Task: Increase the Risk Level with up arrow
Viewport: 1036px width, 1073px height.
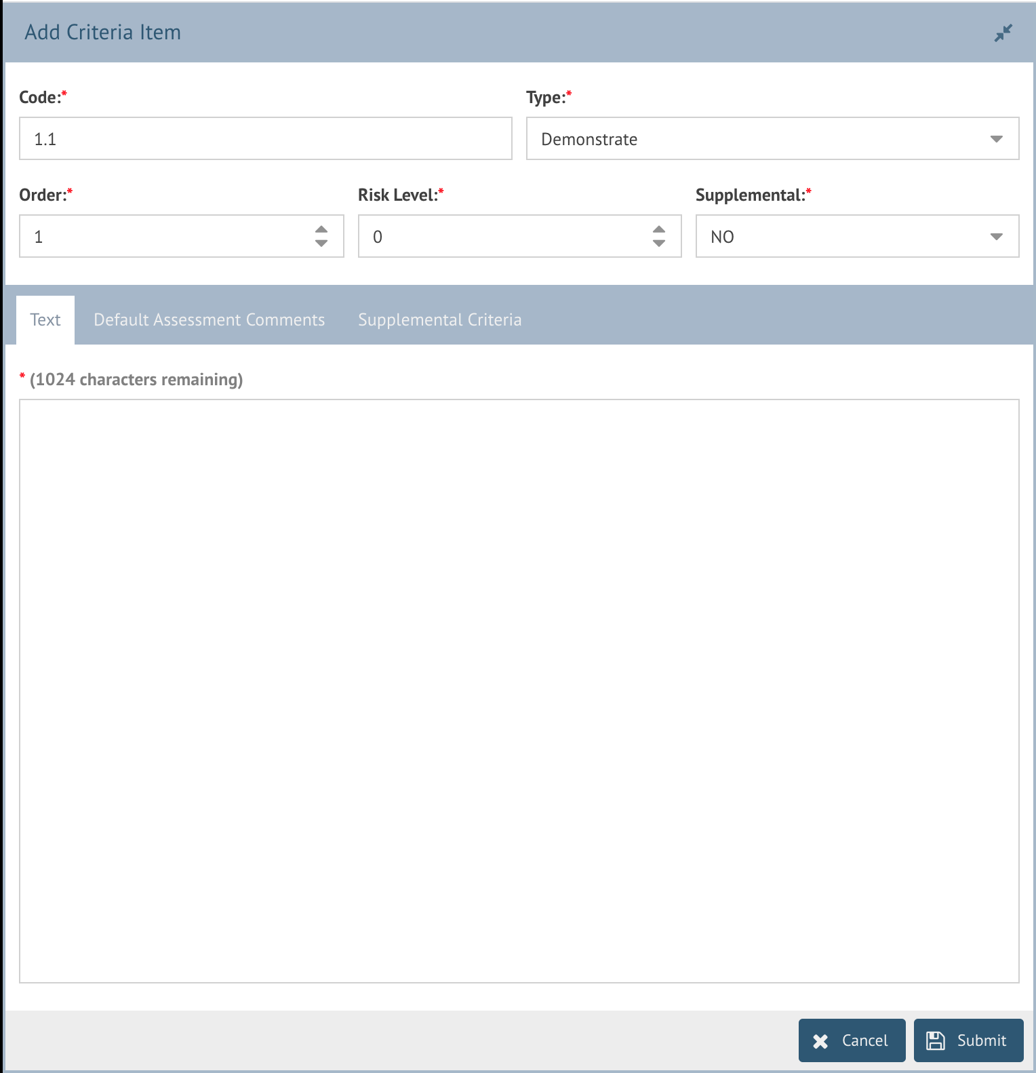Action: (x=659, y=229)
